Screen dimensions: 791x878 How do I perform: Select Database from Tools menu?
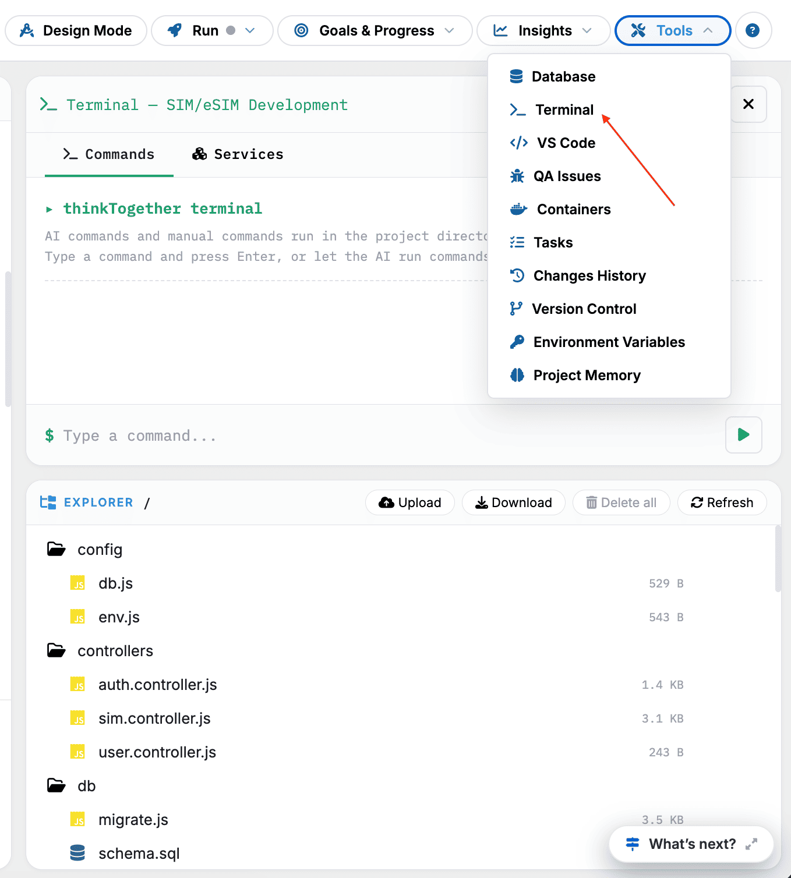click(552, 76)
